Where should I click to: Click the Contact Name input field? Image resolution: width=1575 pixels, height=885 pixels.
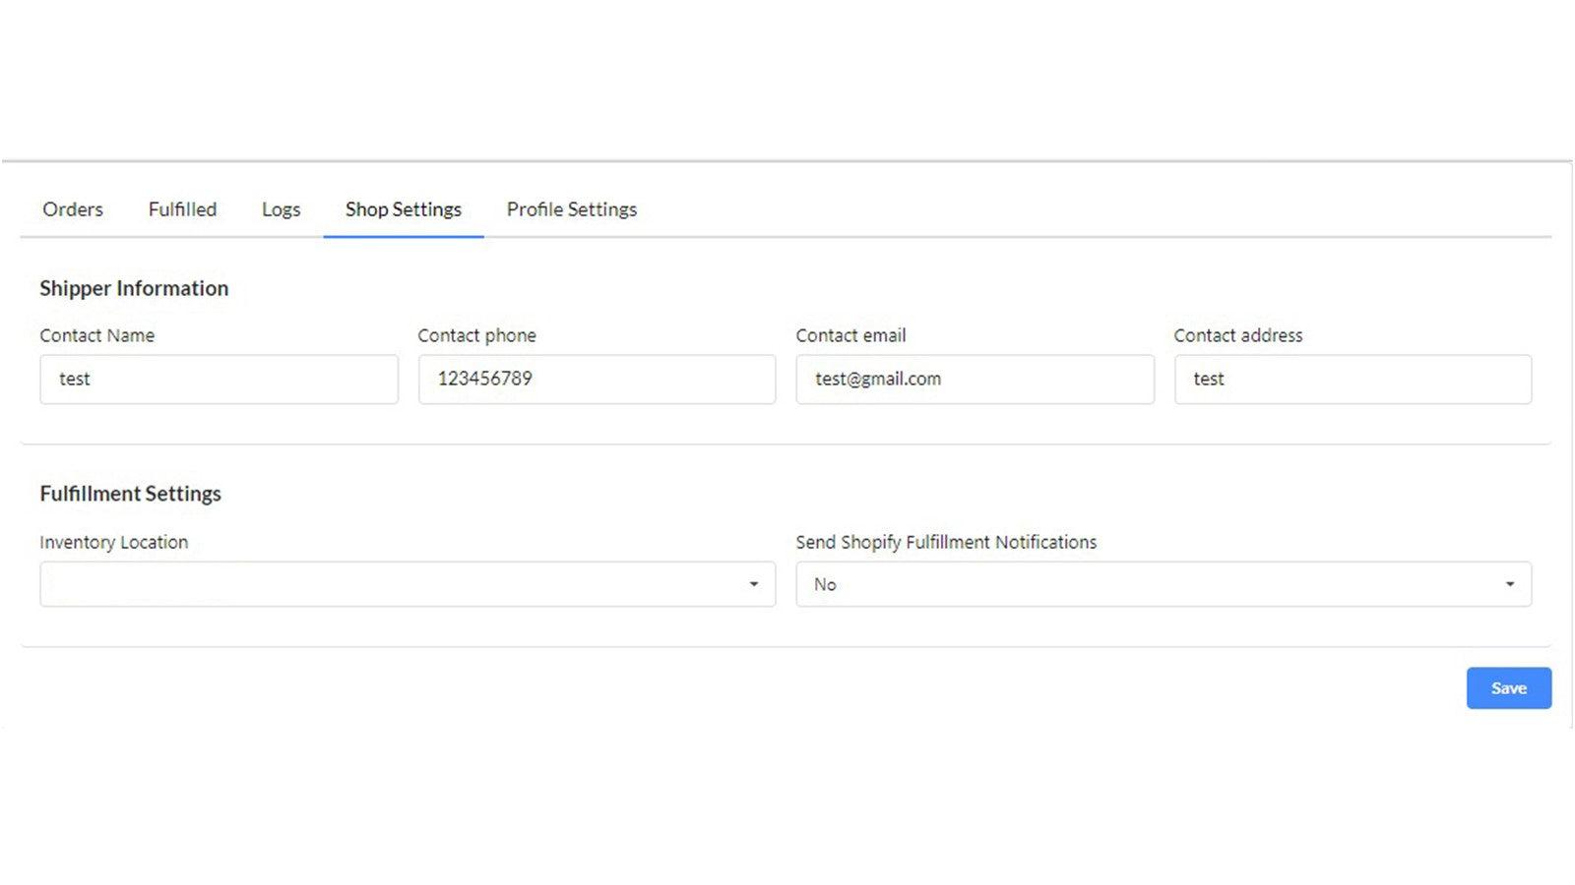pos(219,380)
